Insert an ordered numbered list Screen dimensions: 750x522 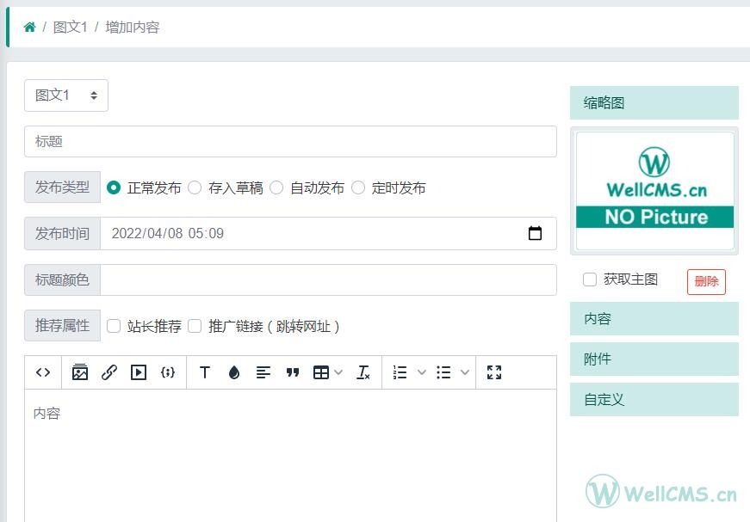400,372
